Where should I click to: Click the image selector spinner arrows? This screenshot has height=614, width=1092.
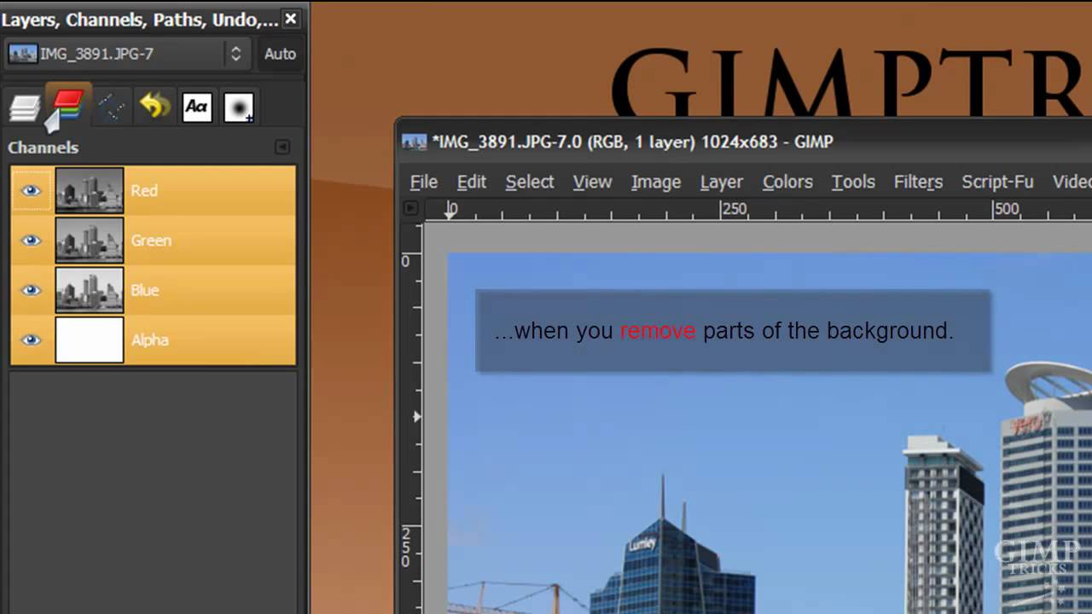pyautogui.click(x=235, y=54)
